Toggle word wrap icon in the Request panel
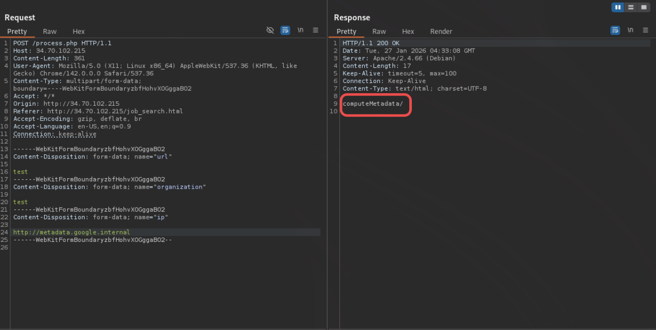The height and width of the screenshot is (330, 656). pyautogui.click(x=285, y=30)
